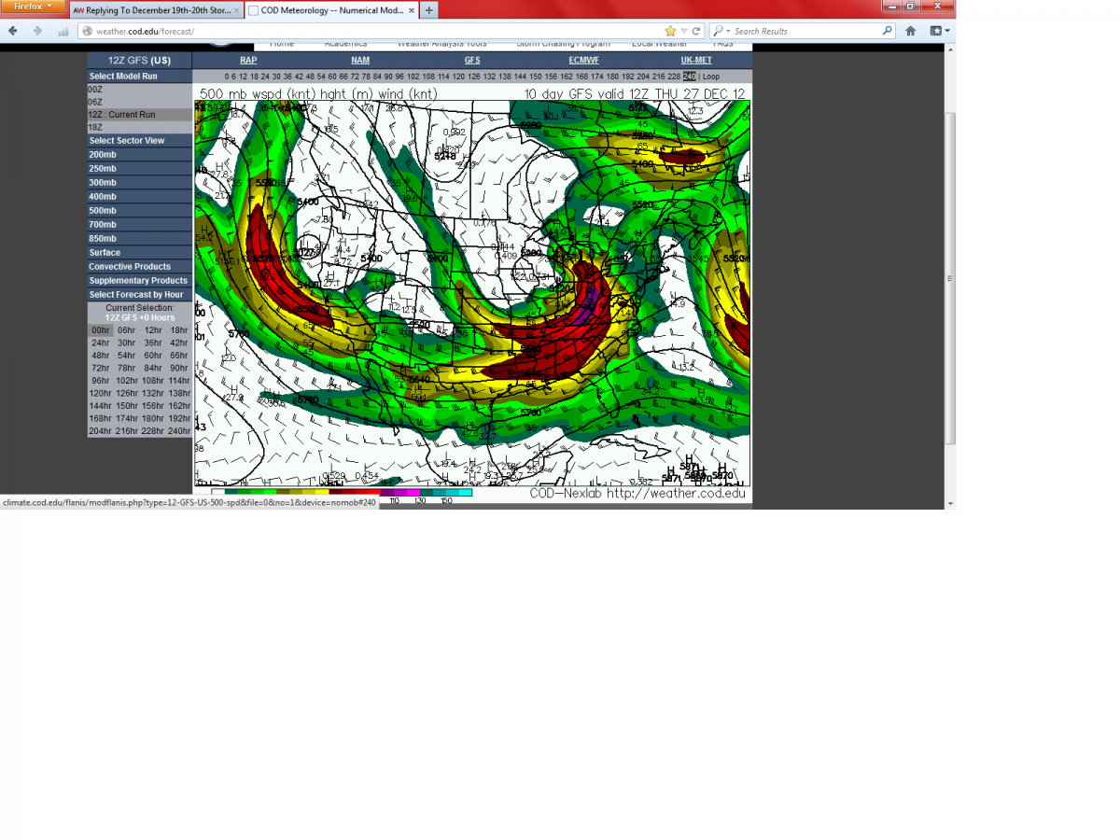Click the page vertical scrollbar thumb
This screenshot has height=840, width=1120.
point(951,277)
